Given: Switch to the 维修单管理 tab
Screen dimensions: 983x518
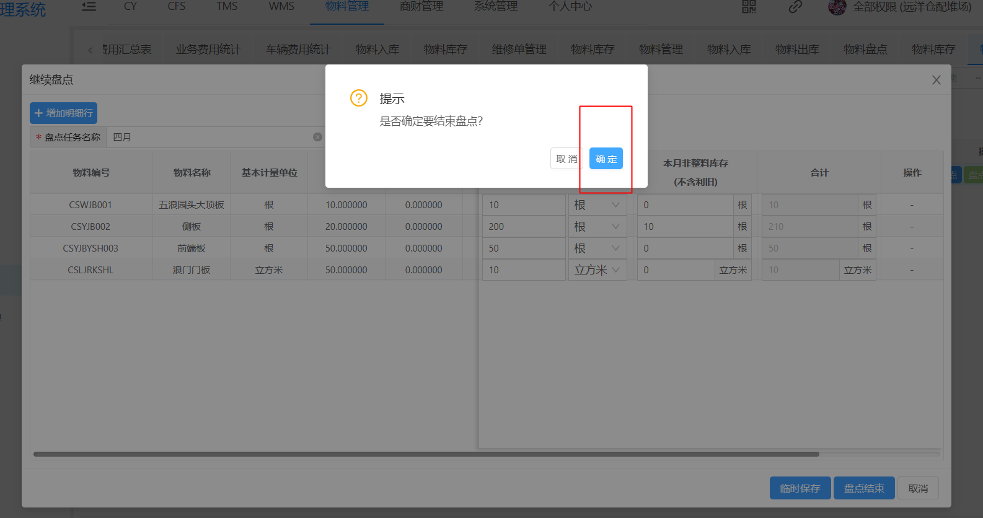Looking at the screenshot, I should pyautogui.click(x=519, y=50).
